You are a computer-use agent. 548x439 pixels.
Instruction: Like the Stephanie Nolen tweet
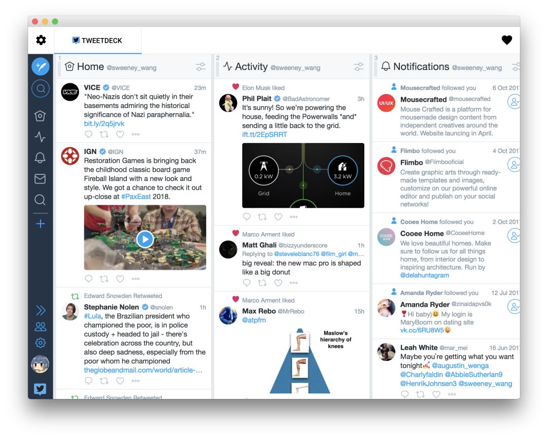[x=120, y=381]
